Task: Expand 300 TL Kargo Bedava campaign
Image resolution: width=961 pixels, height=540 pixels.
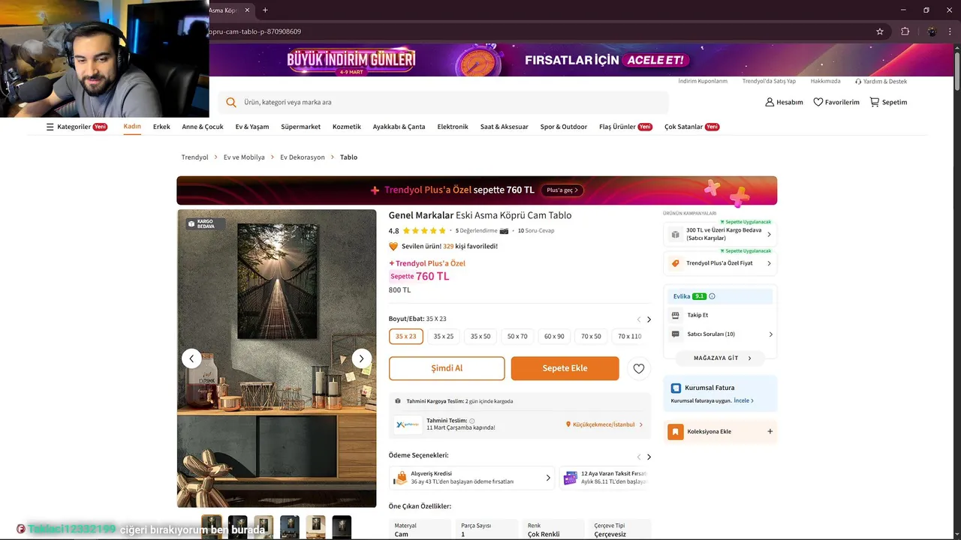Action: click(x=719, y=234)
